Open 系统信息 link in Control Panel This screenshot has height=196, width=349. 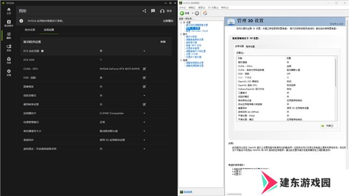188,192
